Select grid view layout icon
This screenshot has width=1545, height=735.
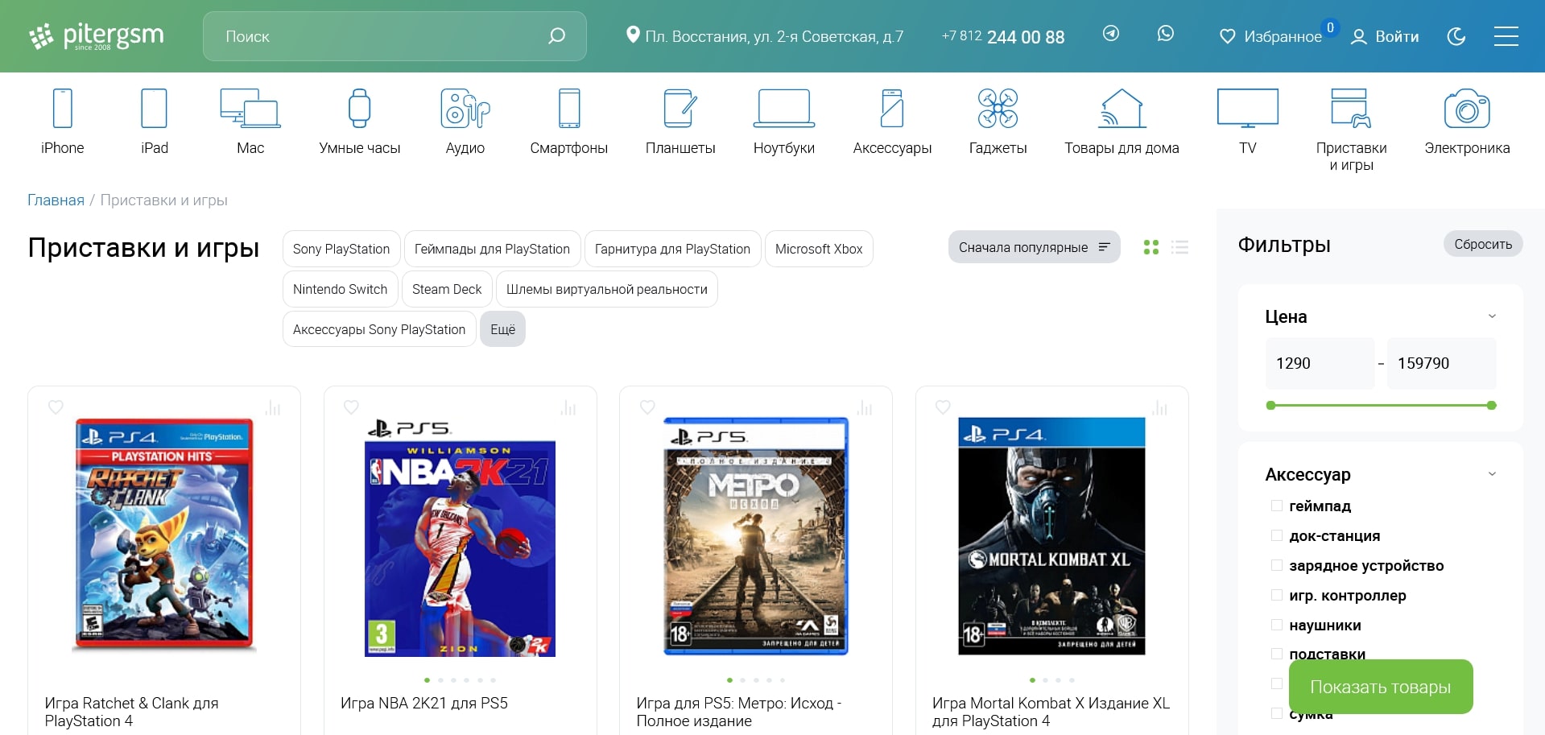(x=1151, y=247)
